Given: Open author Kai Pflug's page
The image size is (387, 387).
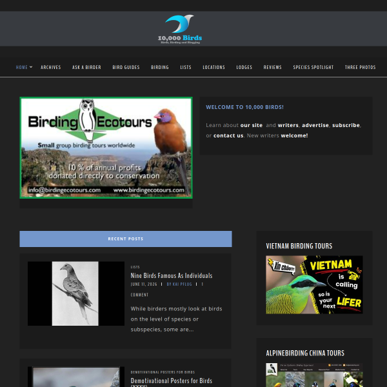Looking at the screenshot, I should (179, 284).
